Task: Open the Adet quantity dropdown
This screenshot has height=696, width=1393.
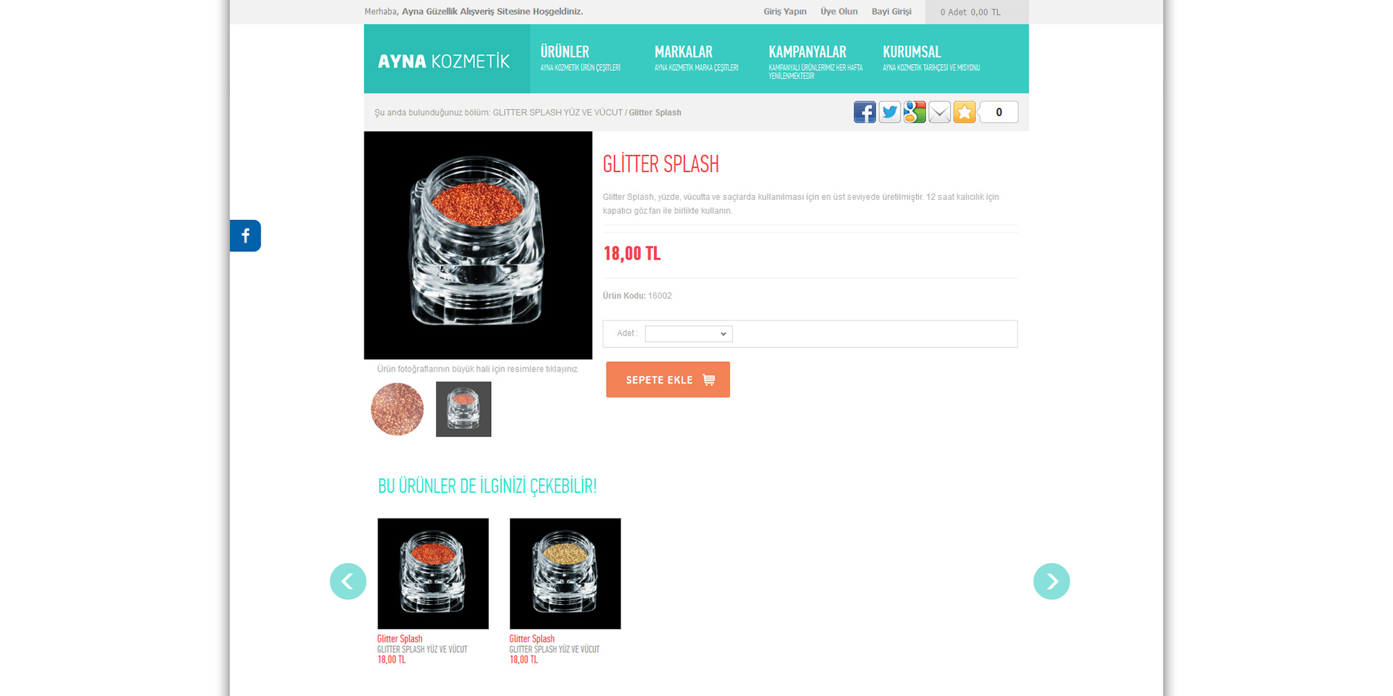Action: [x=689, y=334]
